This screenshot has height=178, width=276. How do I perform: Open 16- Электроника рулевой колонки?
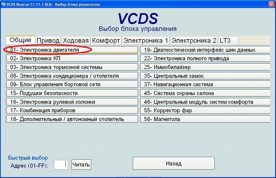pos(72,102)
